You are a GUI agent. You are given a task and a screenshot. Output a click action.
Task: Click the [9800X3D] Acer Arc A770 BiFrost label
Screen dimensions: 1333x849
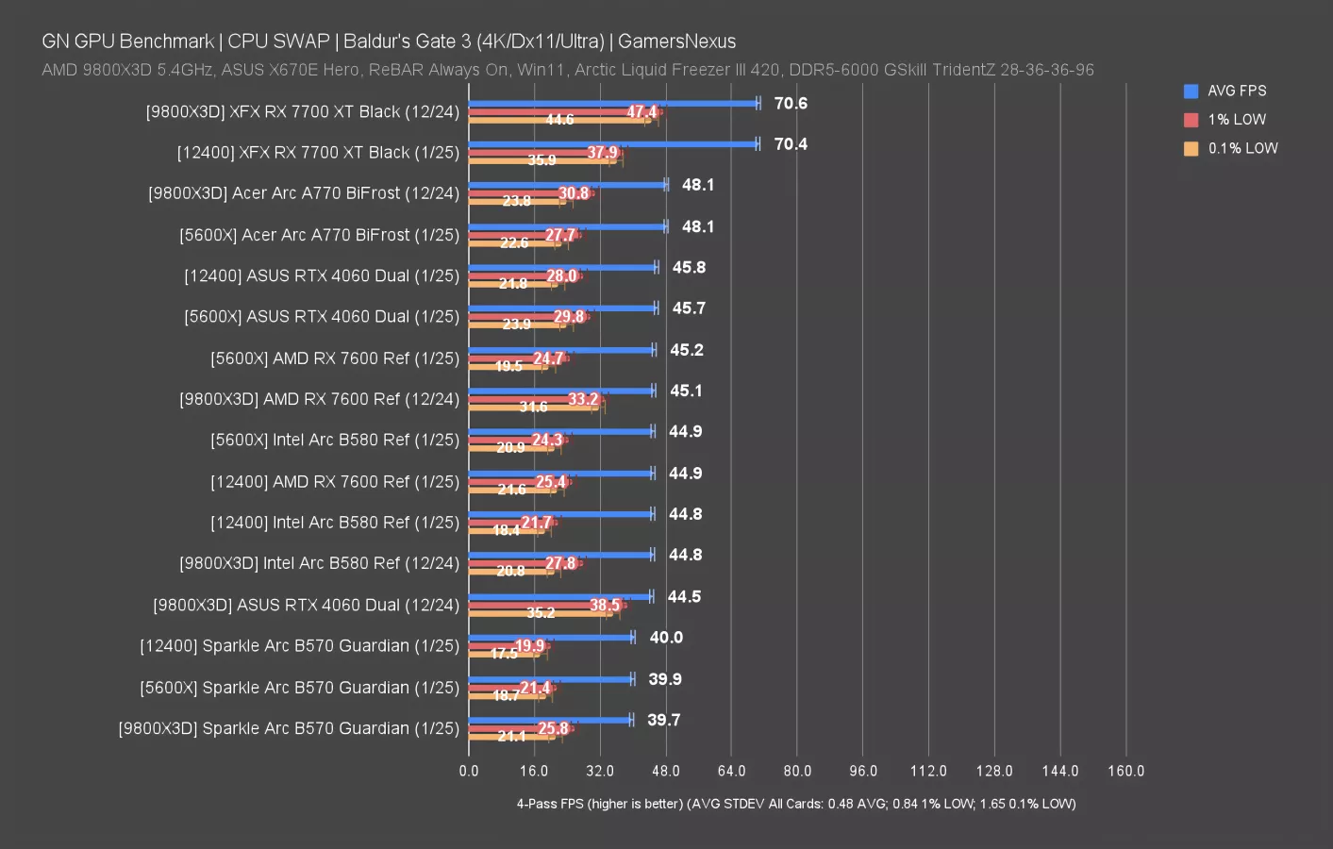[x=303, y=193]
